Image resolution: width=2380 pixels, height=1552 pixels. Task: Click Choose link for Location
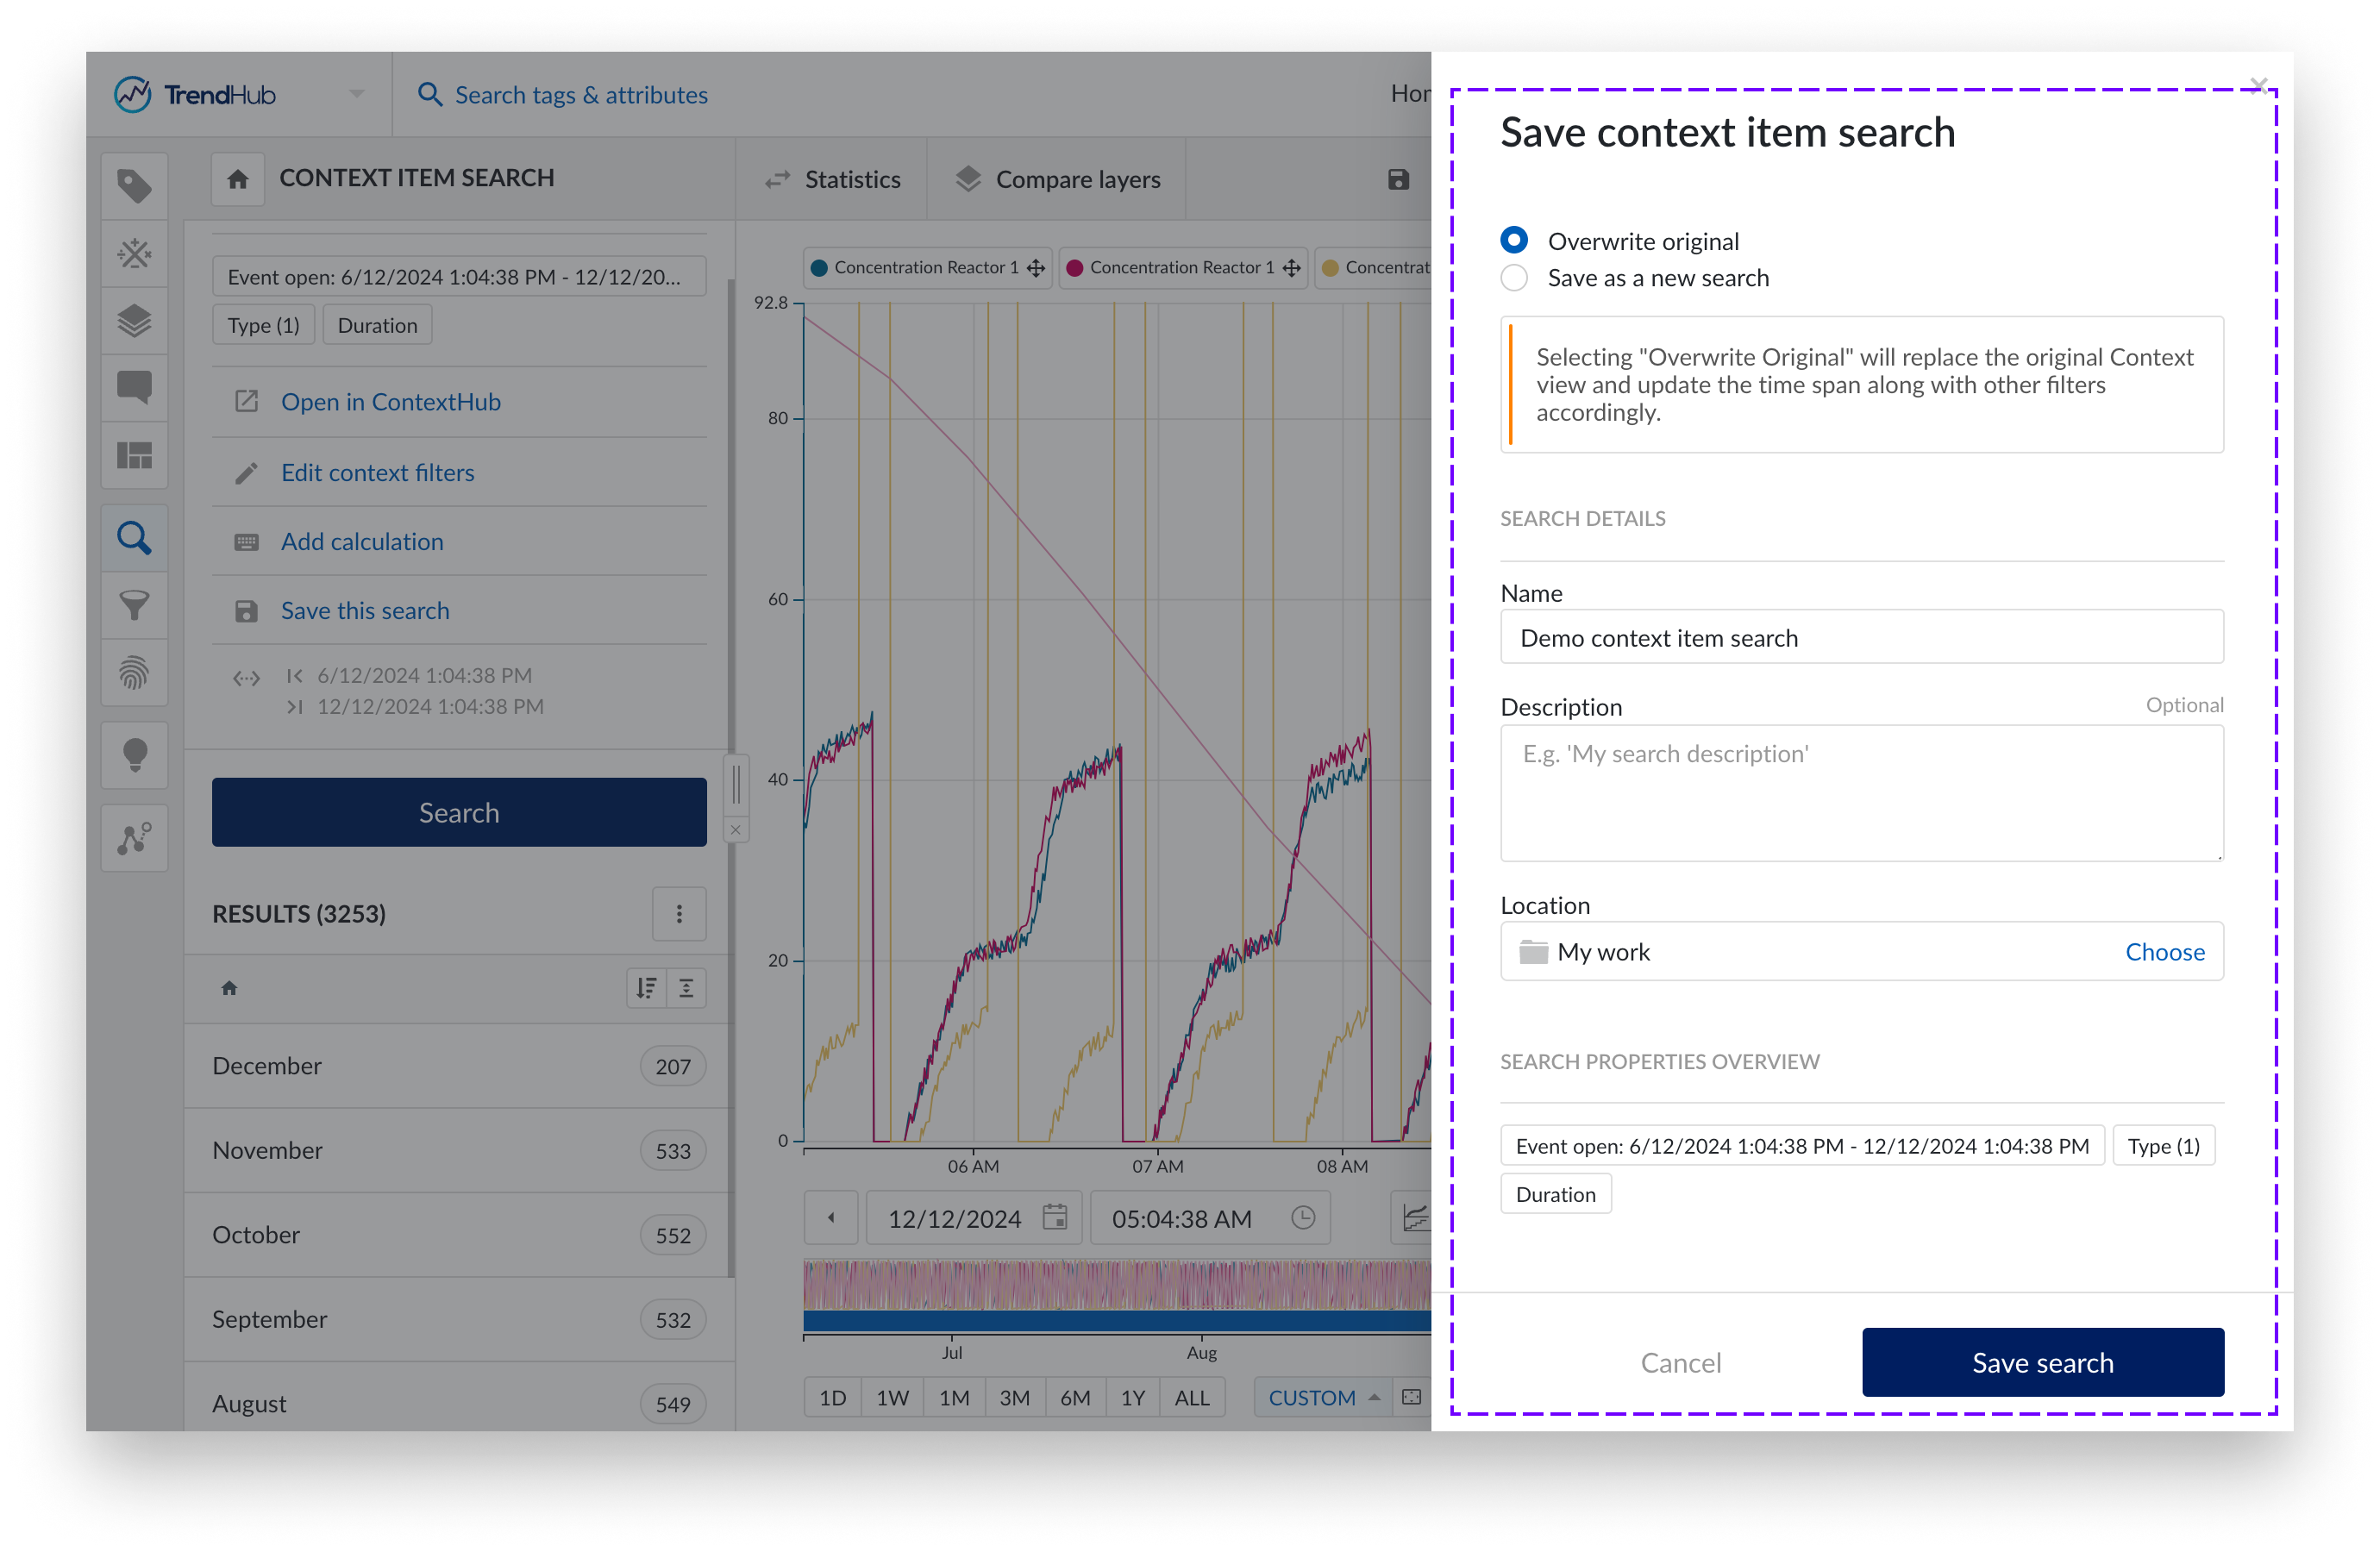[2164, 951]
